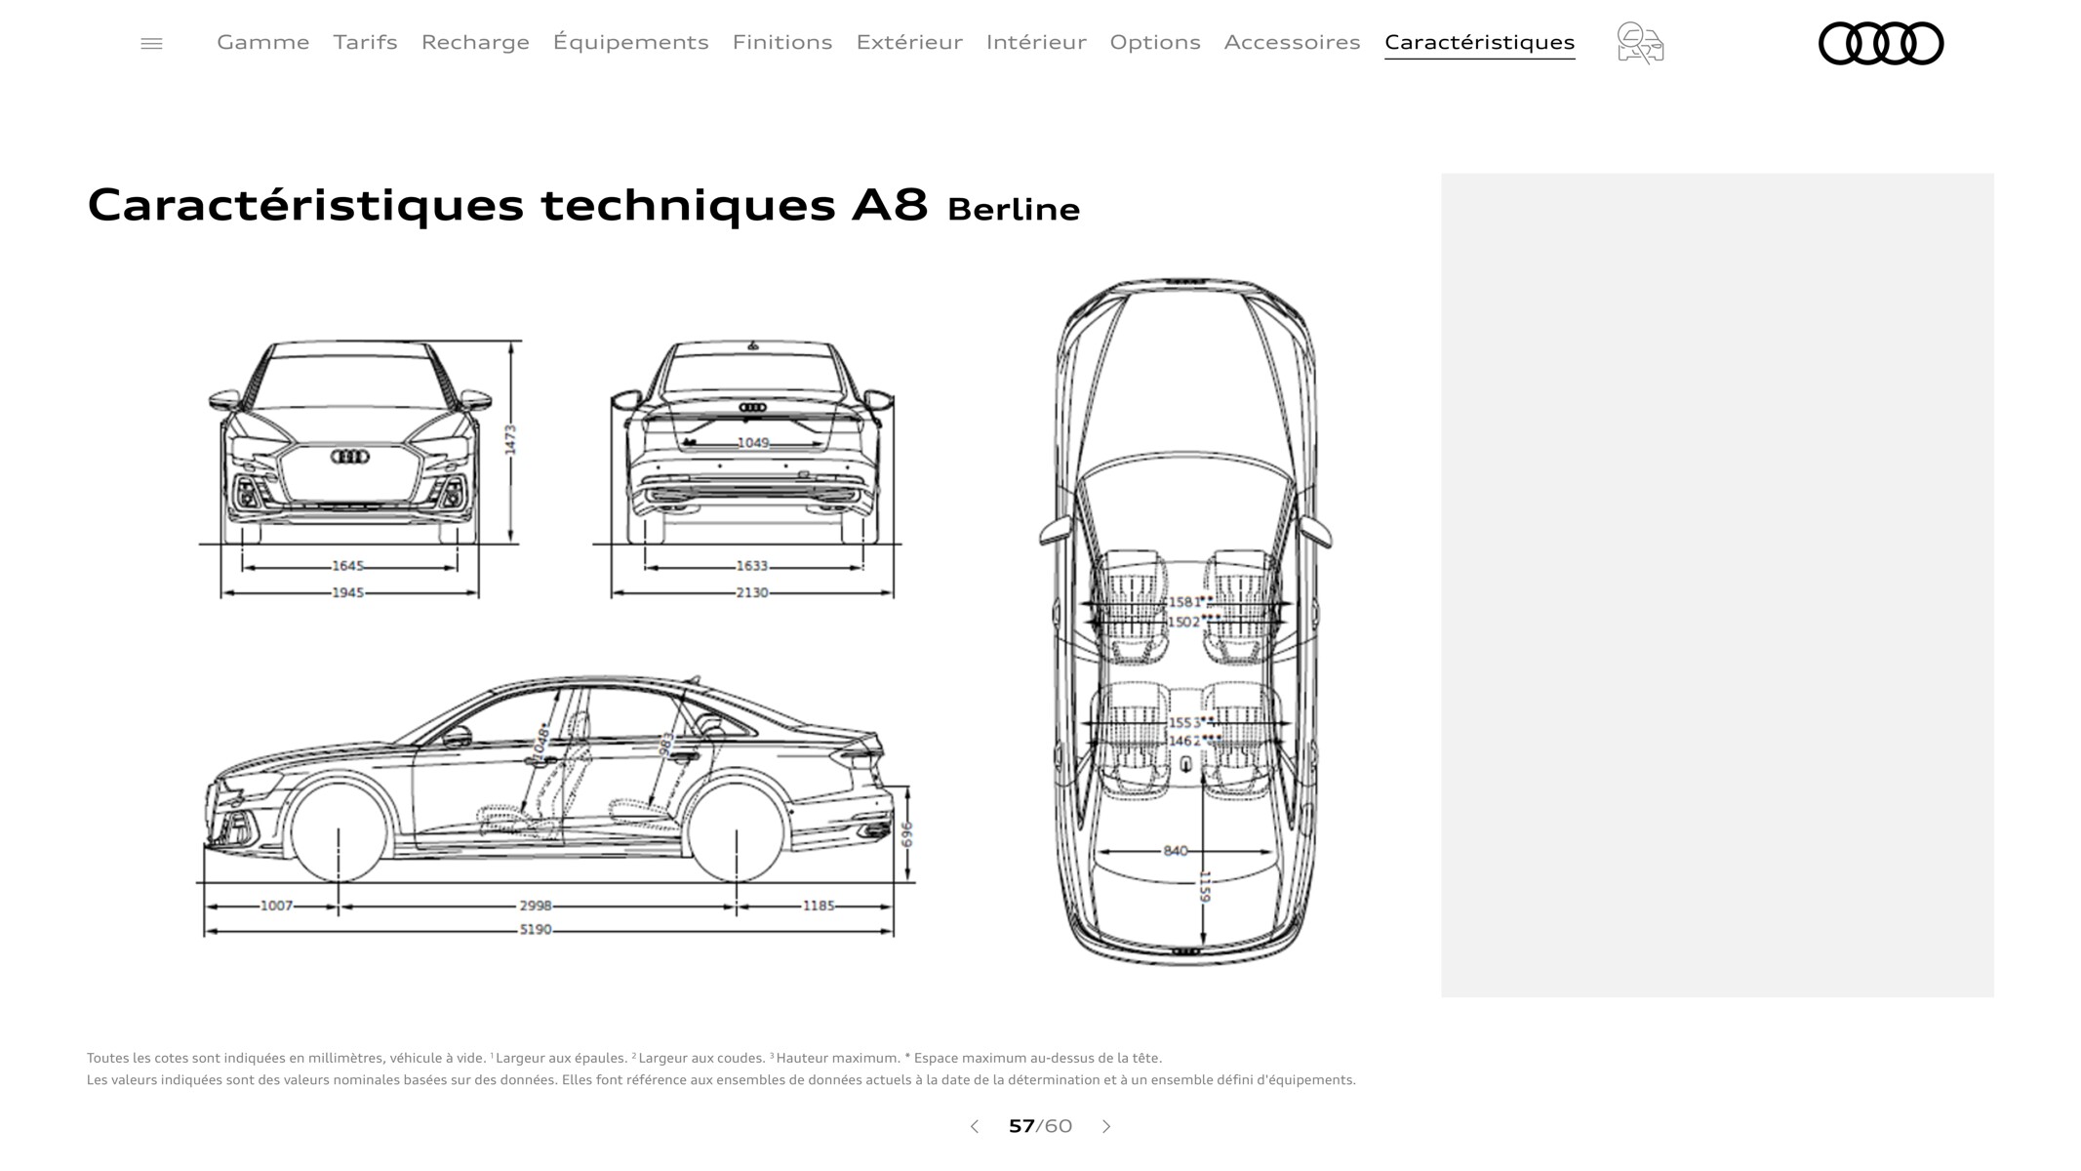The width and height of the screenshot is (2081, 1171).
Task: Click the rear headroom value 983
Action: tap(666, 745)
